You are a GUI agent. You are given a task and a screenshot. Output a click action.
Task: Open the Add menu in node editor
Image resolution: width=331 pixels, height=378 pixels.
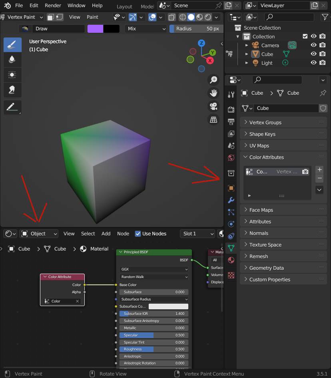[x=106, y=234]
